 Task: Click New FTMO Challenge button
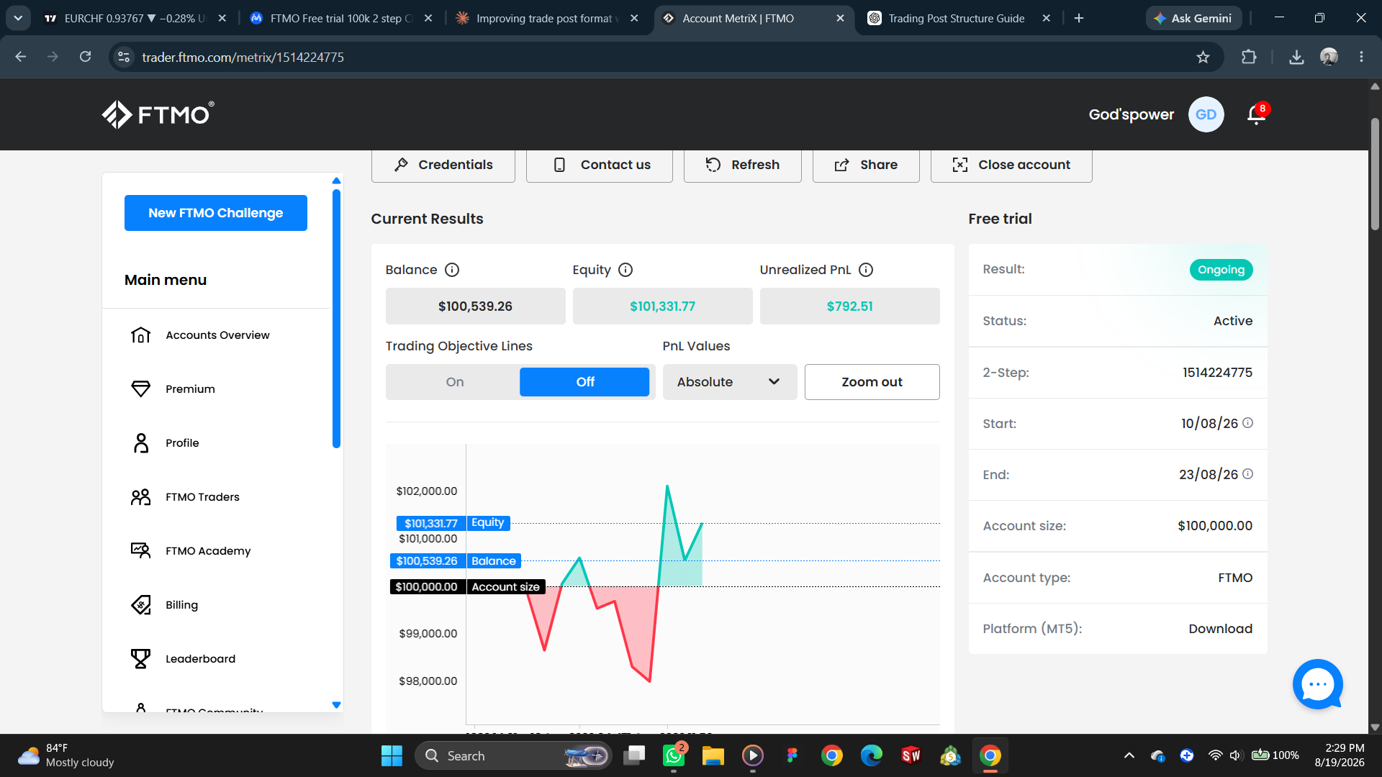[216, 213]
